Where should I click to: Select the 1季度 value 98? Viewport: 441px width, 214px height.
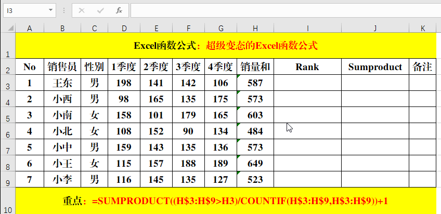point(124,99)
